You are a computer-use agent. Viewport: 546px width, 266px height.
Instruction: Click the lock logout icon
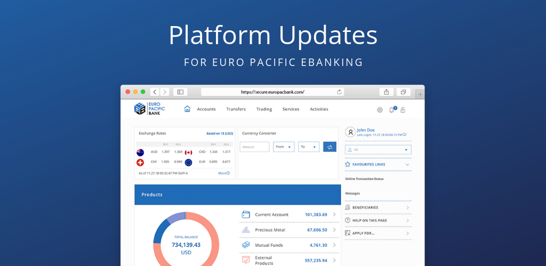[x=403, y=110]
